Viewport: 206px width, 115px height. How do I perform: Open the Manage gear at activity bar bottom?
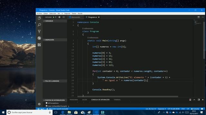point(39,104)
